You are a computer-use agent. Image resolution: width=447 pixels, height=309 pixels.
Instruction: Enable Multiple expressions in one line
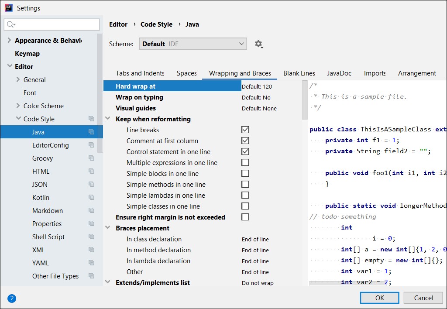click(245, 162)
